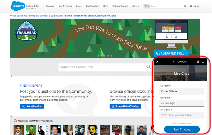The width and height of the screenshot is (212, 135).
Task: Expand the More navigation menu
Action: [x=135, y=6]
